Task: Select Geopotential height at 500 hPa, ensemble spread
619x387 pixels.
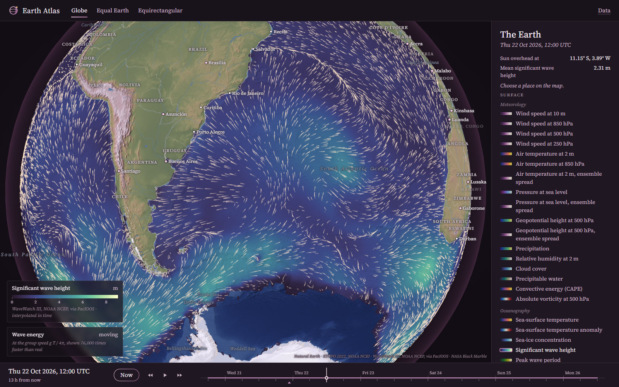Action: 555,235
